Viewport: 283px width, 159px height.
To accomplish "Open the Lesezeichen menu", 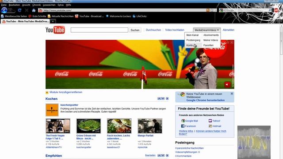I will (49, 5).
